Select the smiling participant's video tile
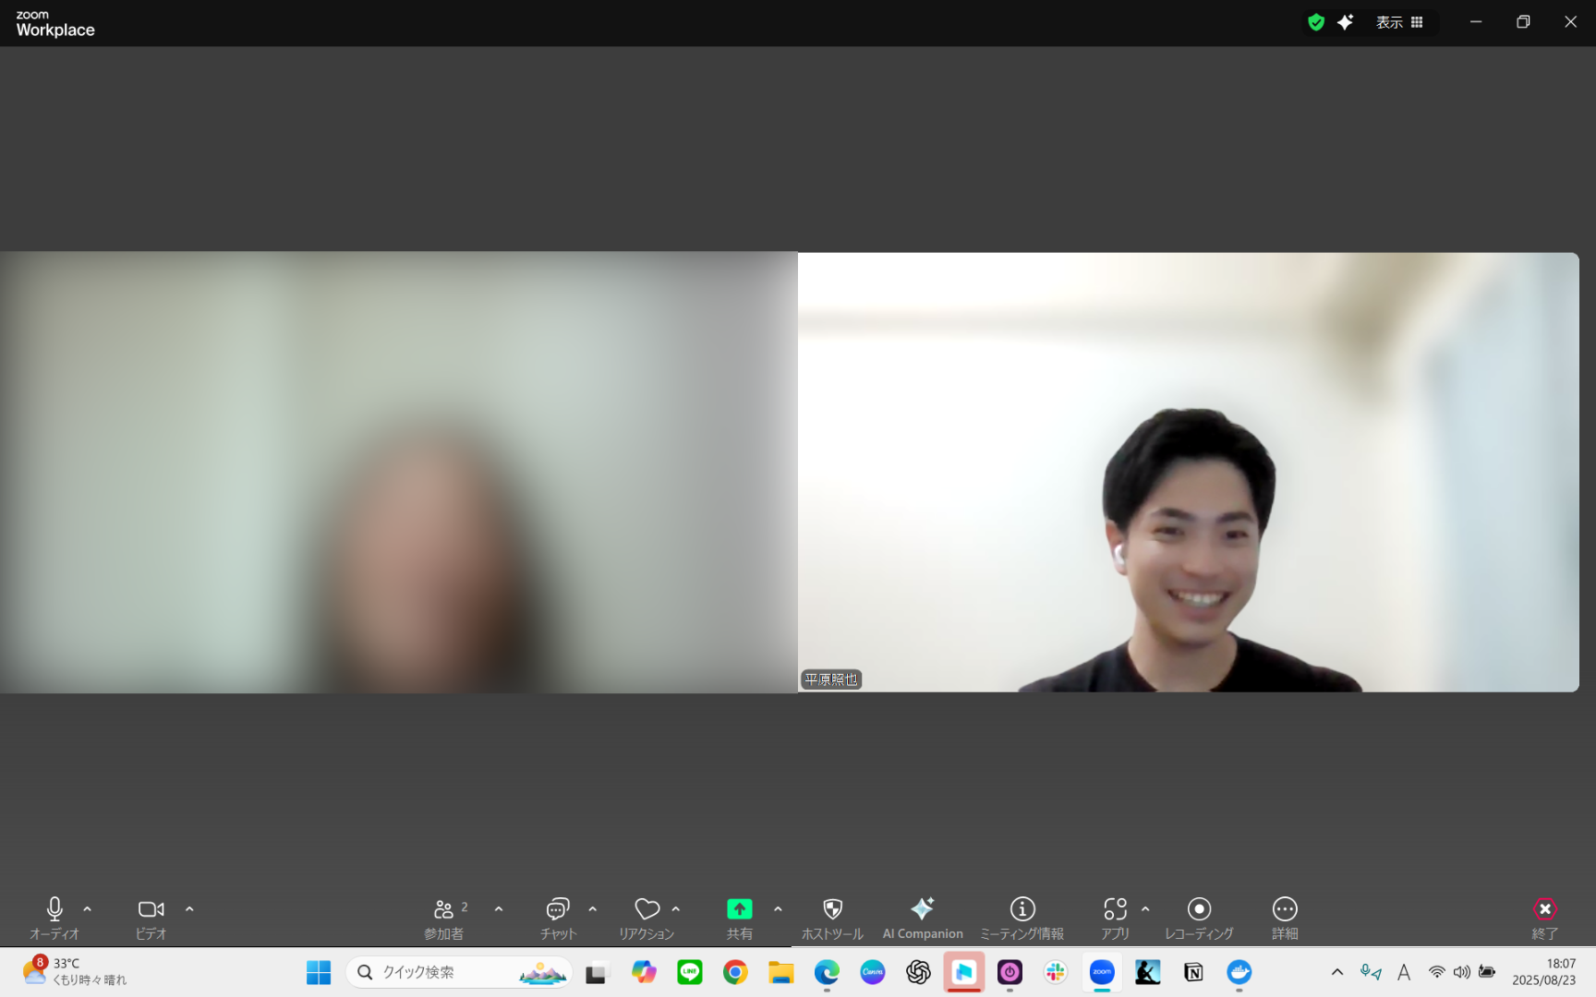Viewport: 1596px width, 997px height. (x=1189, y=472)
